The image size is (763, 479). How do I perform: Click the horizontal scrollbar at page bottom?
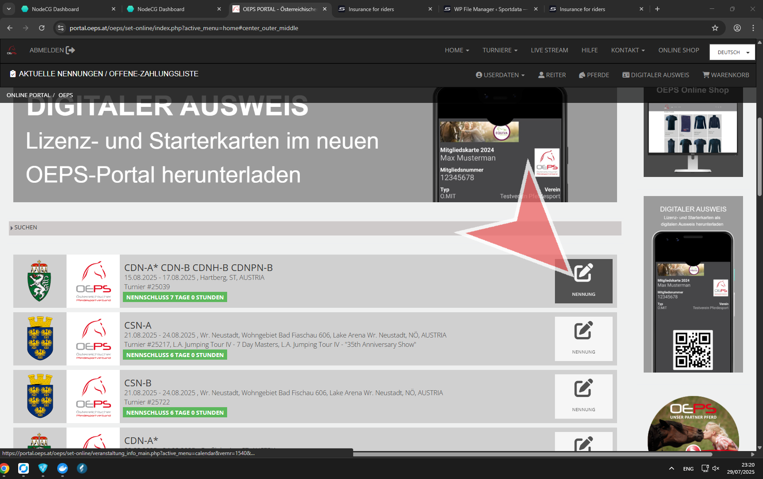[532, 454]
